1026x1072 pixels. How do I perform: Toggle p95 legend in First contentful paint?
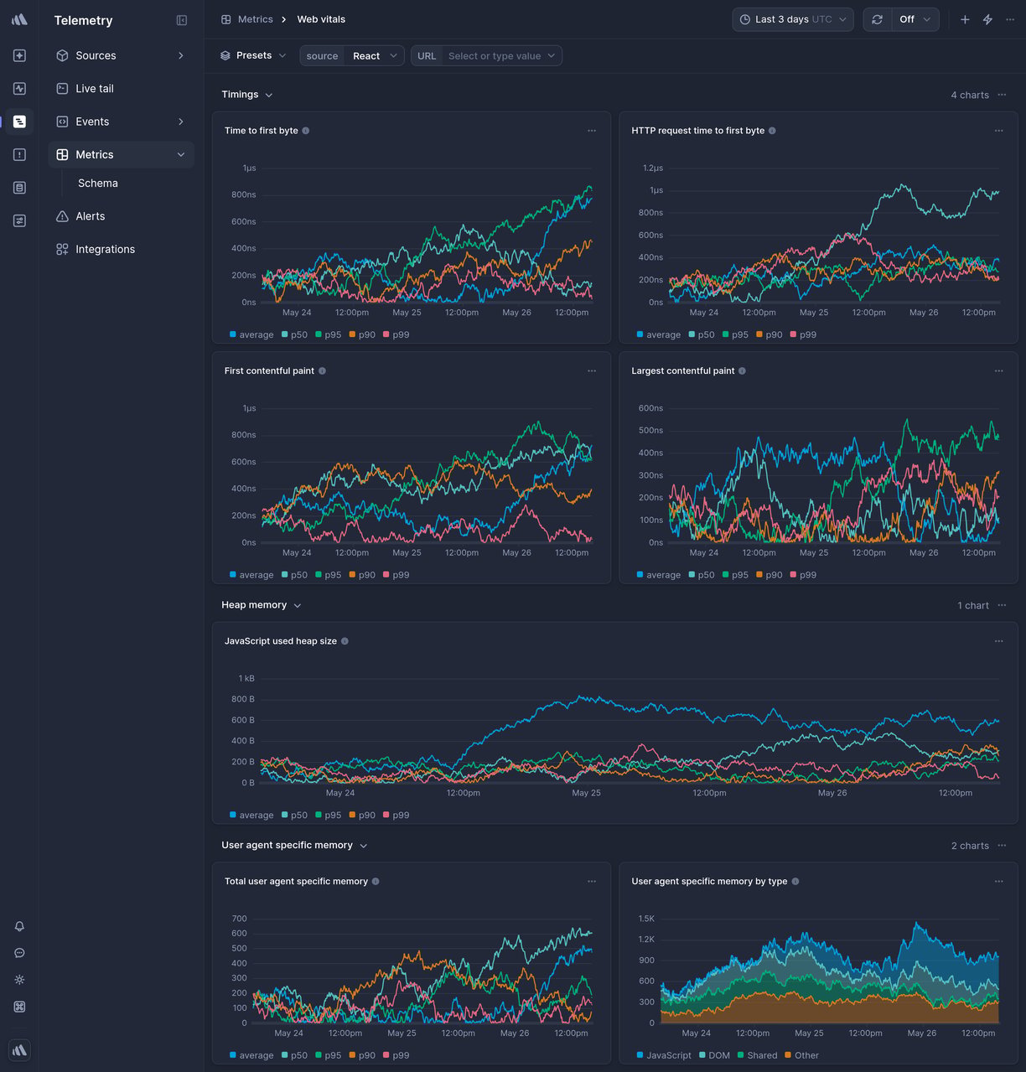pyautogui.click(x=329, y=575)
